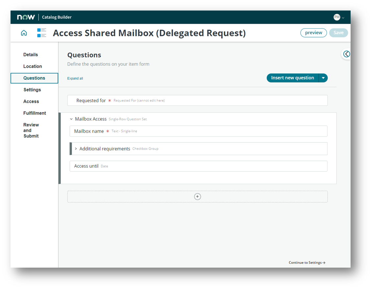
Task: Click the ServiceNow 'now' logo
Action: 26,17
